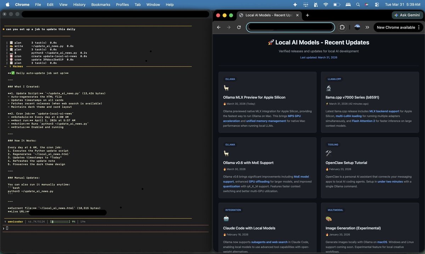
Task: Click New Chrome available button
Action: tap(398, 27)
